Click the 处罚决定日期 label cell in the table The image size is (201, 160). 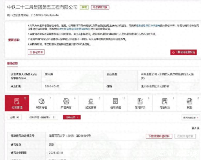click(x=26, y=153)
